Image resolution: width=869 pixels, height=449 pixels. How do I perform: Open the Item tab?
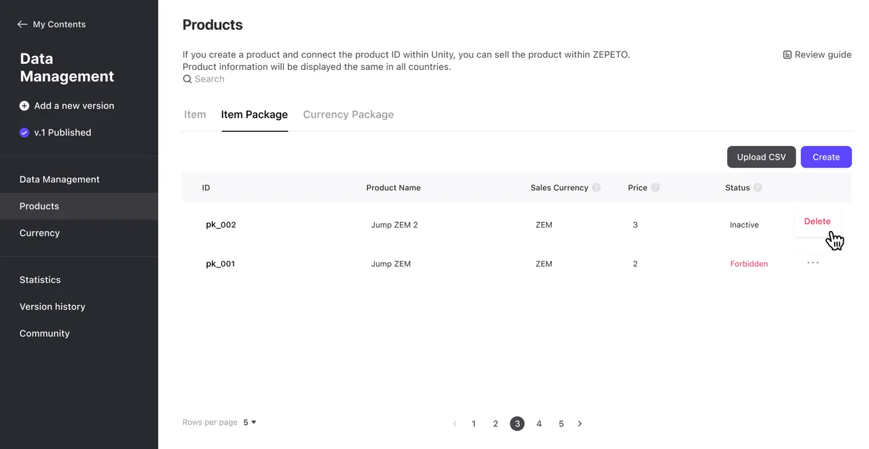click(195, 114)
